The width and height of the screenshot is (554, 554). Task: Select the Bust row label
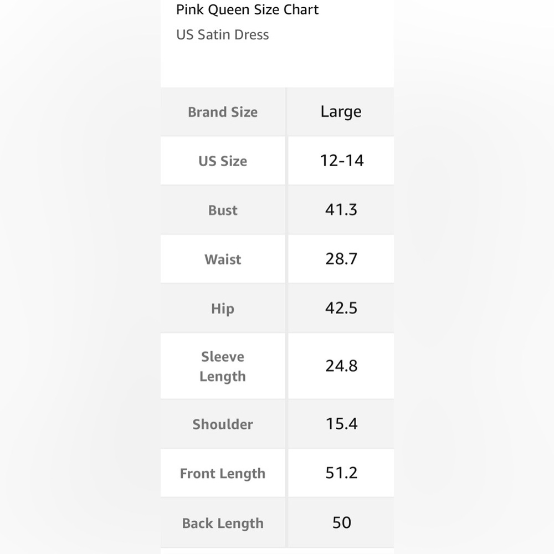[x=223, y=210]
